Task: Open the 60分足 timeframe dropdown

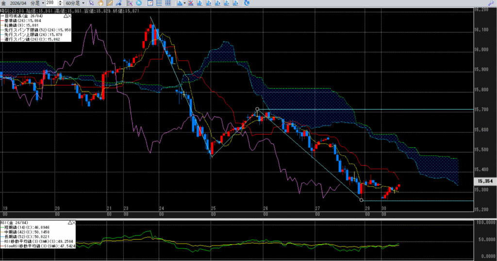Action: (75, 3)
